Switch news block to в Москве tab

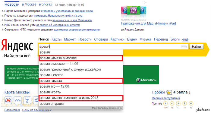pos(29,5)
